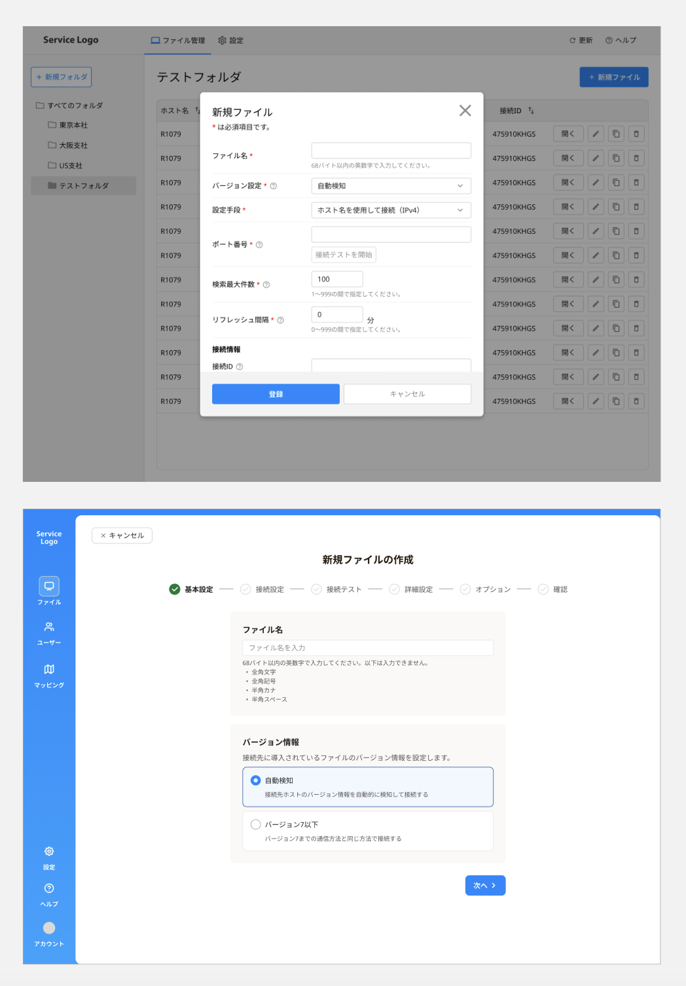Image resolution: width=686 pixels, height=986 pixels.
Task: Switch to ファイル管理 tab
Action: coord(178,41)
